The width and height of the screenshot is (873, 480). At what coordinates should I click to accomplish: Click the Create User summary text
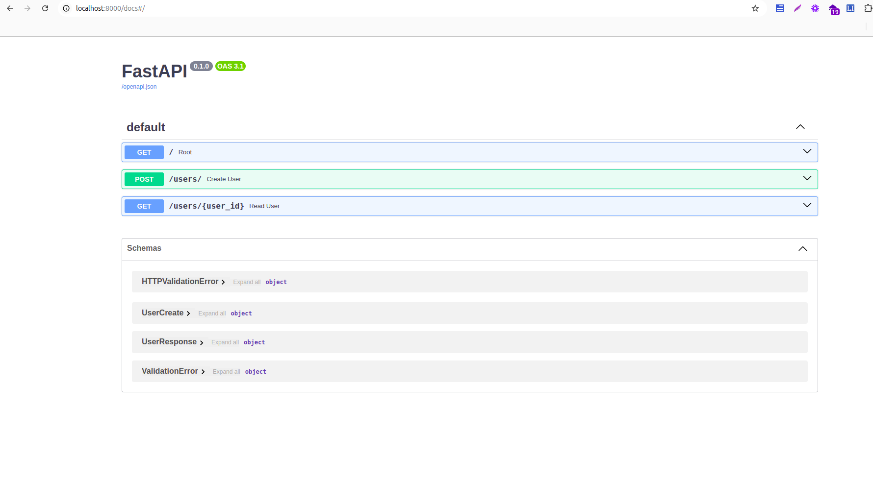click(x=224, y=179)
